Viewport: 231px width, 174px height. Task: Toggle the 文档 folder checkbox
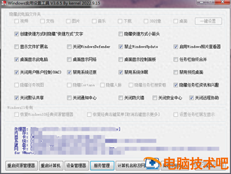(x=43, y=21)
